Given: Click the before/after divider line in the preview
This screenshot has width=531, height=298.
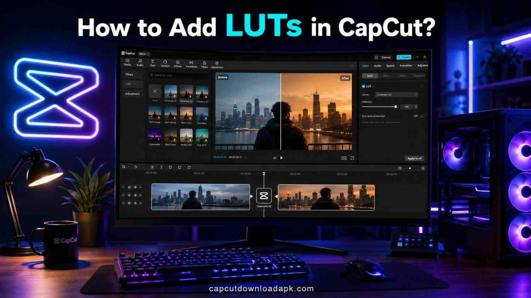Looking at the screenshot, I should pos(281,112).
